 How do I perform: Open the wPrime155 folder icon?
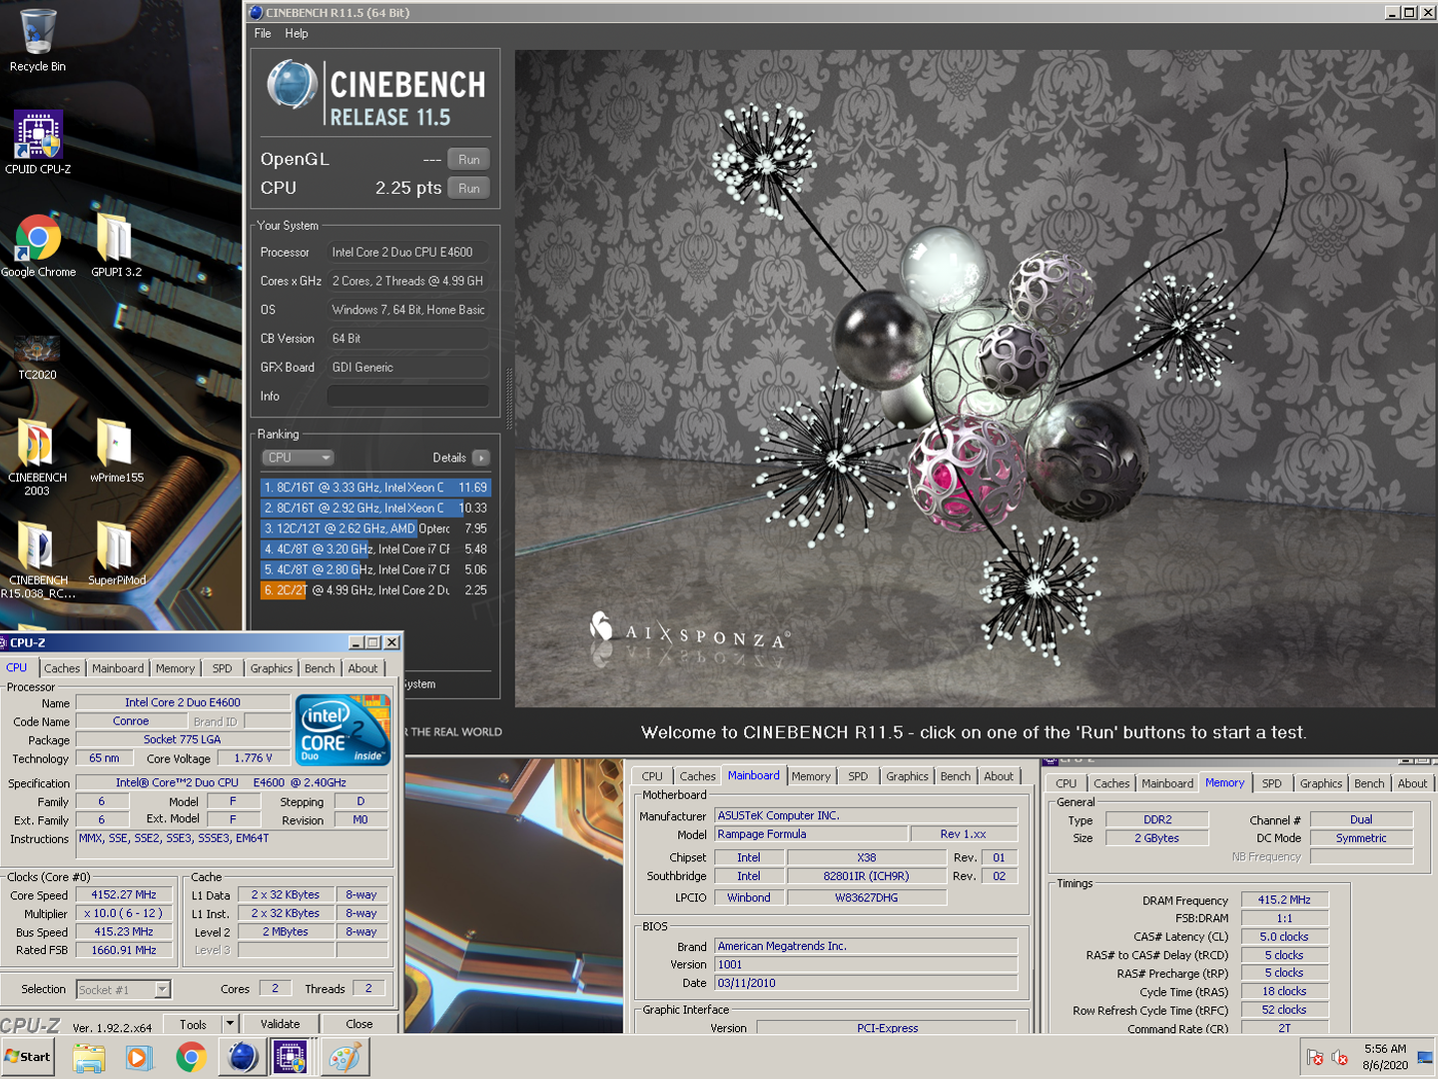116,452
